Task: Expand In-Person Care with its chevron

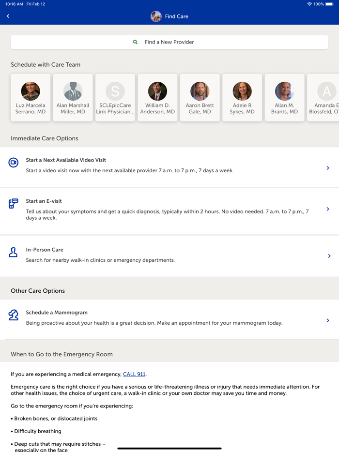Action: pos(329,256)
